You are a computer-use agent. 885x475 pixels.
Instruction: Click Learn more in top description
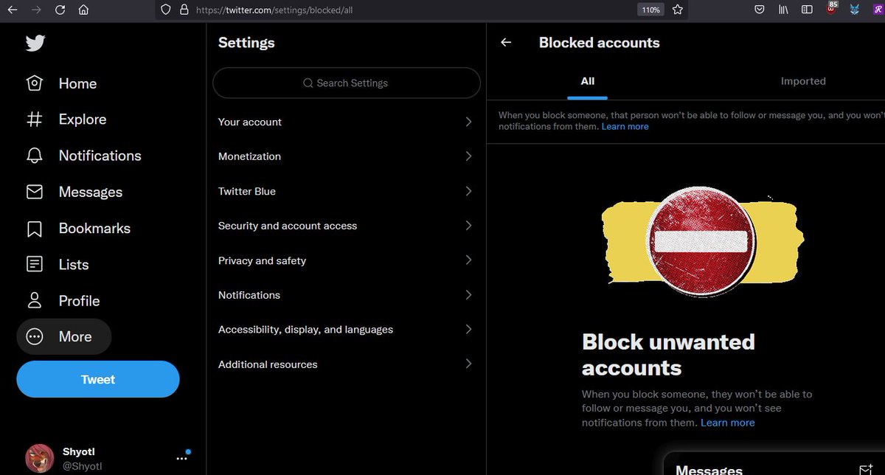pos(625,127)
